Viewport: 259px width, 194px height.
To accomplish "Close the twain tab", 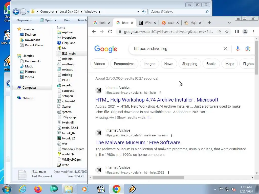I will [x=177, y=23].
